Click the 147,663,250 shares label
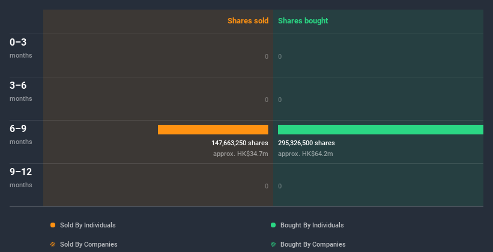The height and width of the screenshot is (252, 493). point(240,143)
